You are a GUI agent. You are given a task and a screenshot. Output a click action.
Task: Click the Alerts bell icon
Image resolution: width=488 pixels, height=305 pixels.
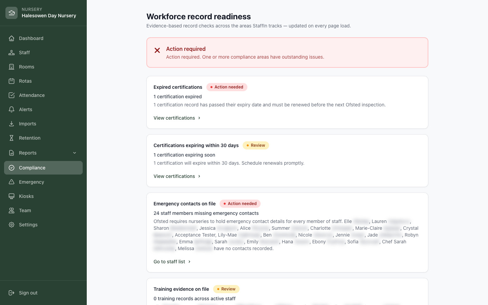click(x=12, y=109)
